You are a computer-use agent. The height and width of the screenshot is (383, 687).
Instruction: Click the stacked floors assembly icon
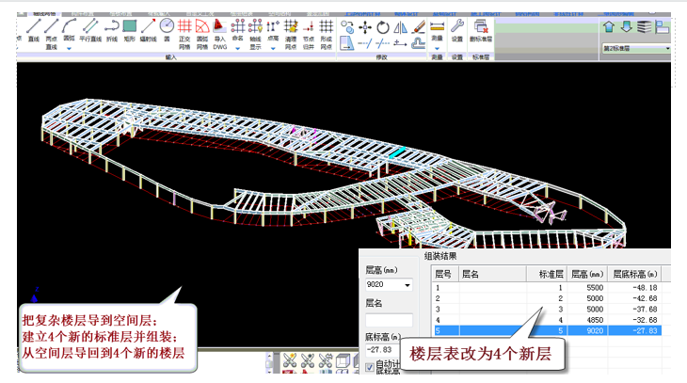click(644, 26)
